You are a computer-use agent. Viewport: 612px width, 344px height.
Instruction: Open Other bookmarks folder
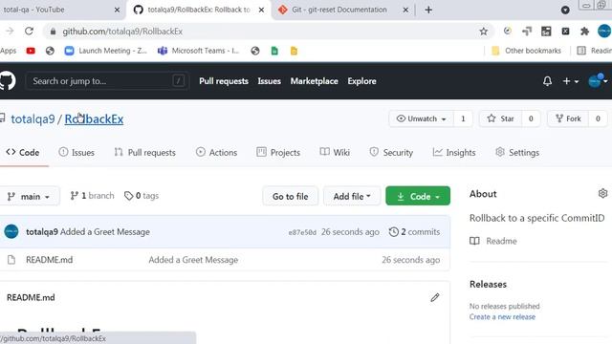point(526,51)
